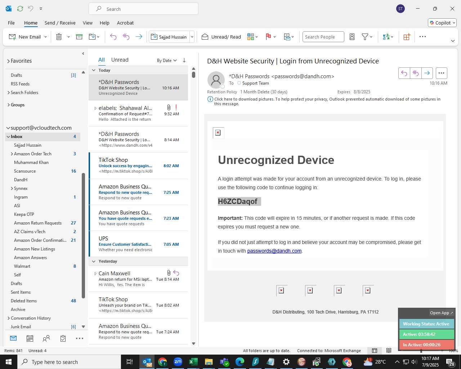Toggle Unread/Read status button
This screenshot has width=461, height=369.
[221, 37]
